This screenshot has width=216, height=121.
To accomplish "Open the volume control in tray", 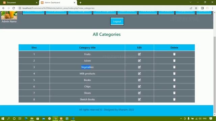I will point(200,119).
